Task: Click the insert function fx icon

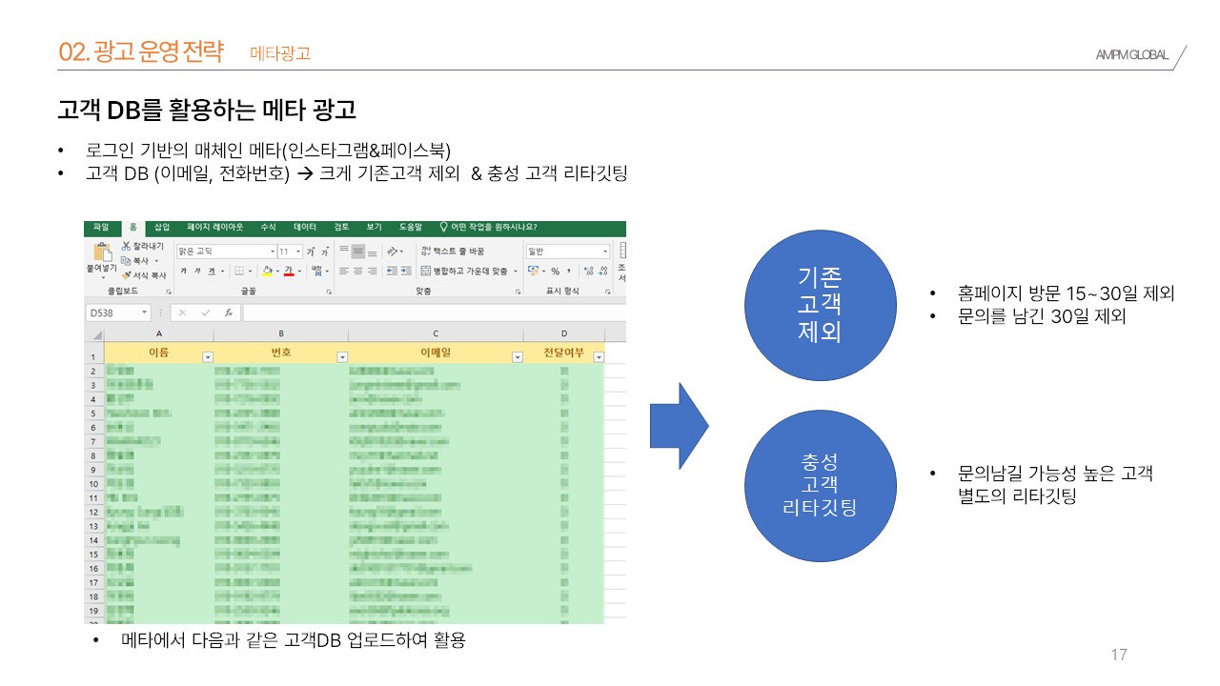Action: point(229,313)
